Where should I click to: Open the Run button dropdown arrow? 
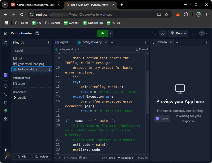[x=110, y=33]
